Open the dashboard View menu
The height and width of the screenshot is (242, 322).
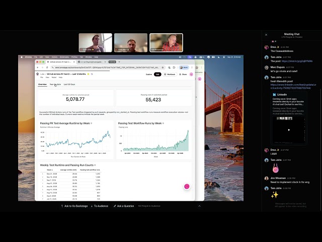point(47,77)
